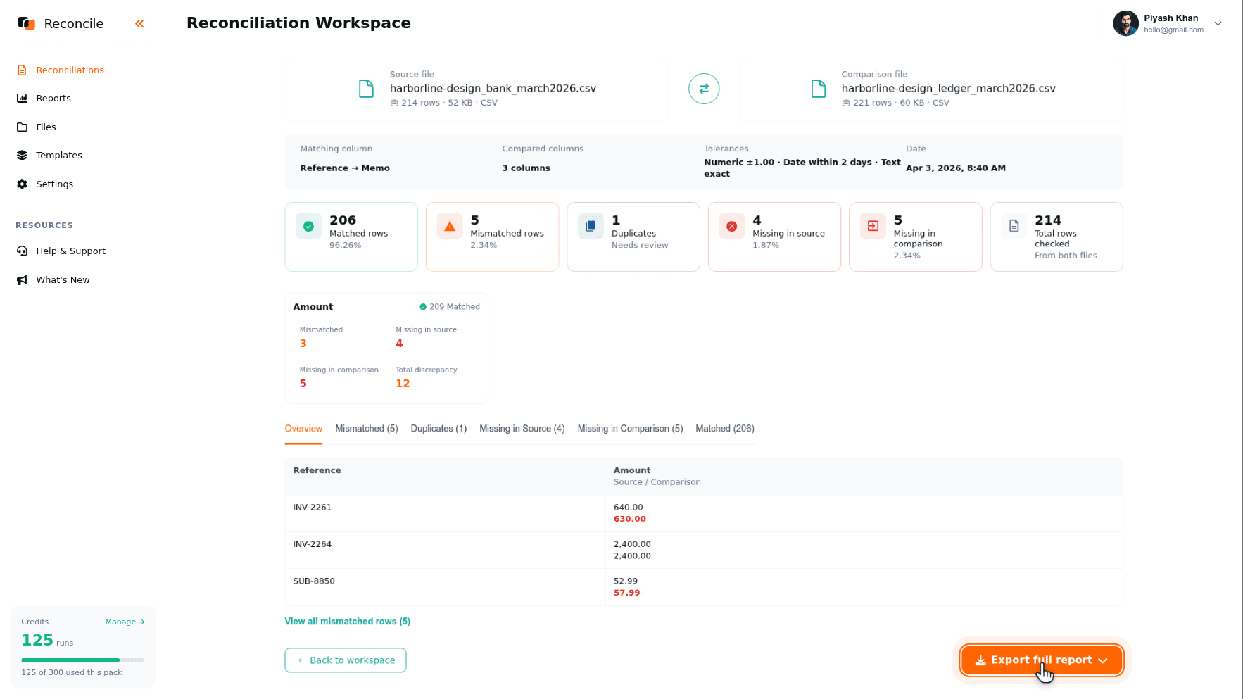Image resolution: width=1243 pixels, height=699 pixels.
Task: Click the Manage credits link
Action: pos(125,622)
